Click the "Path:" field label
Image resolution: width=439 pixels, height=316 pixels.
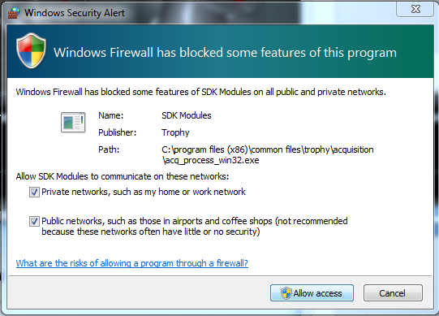pyautogui.click(x=109, y=149)
